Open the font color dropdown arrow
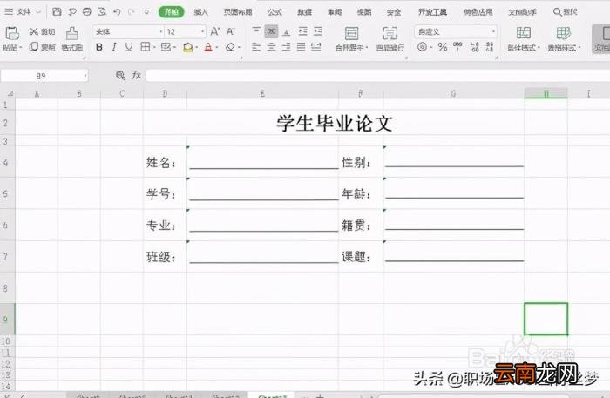 coord(217,47)
